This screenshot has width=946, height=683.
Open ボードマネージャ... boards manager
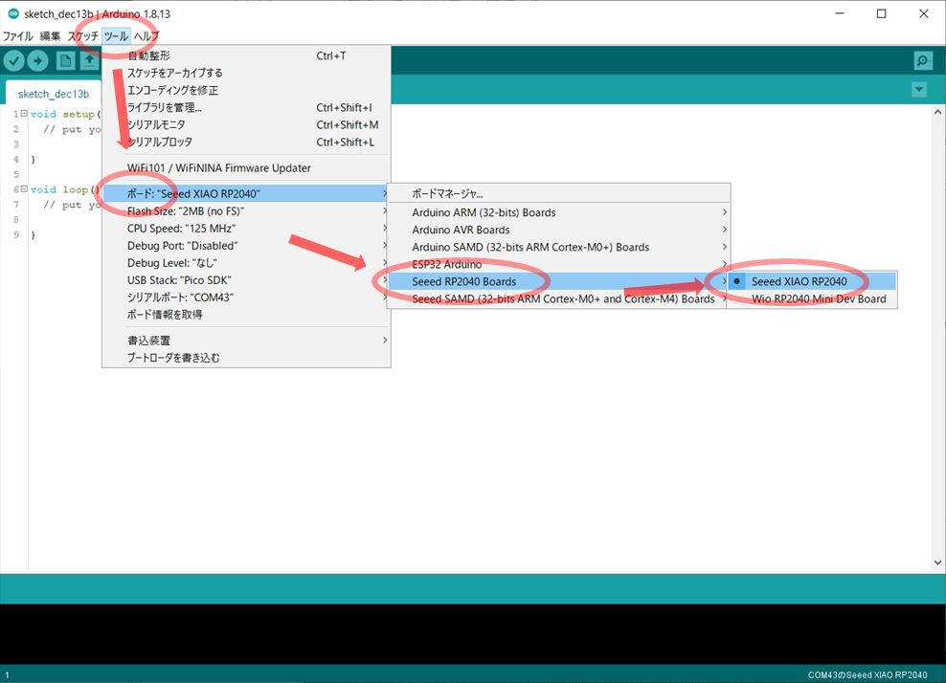[x=558, y=194]
